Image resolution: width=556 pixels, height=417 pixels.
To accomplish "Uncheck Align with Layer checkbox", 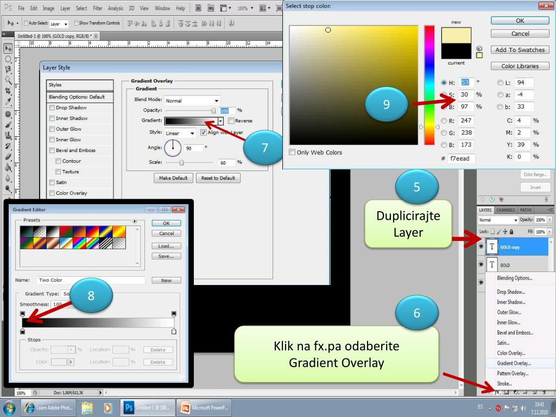I will (204, 132).
